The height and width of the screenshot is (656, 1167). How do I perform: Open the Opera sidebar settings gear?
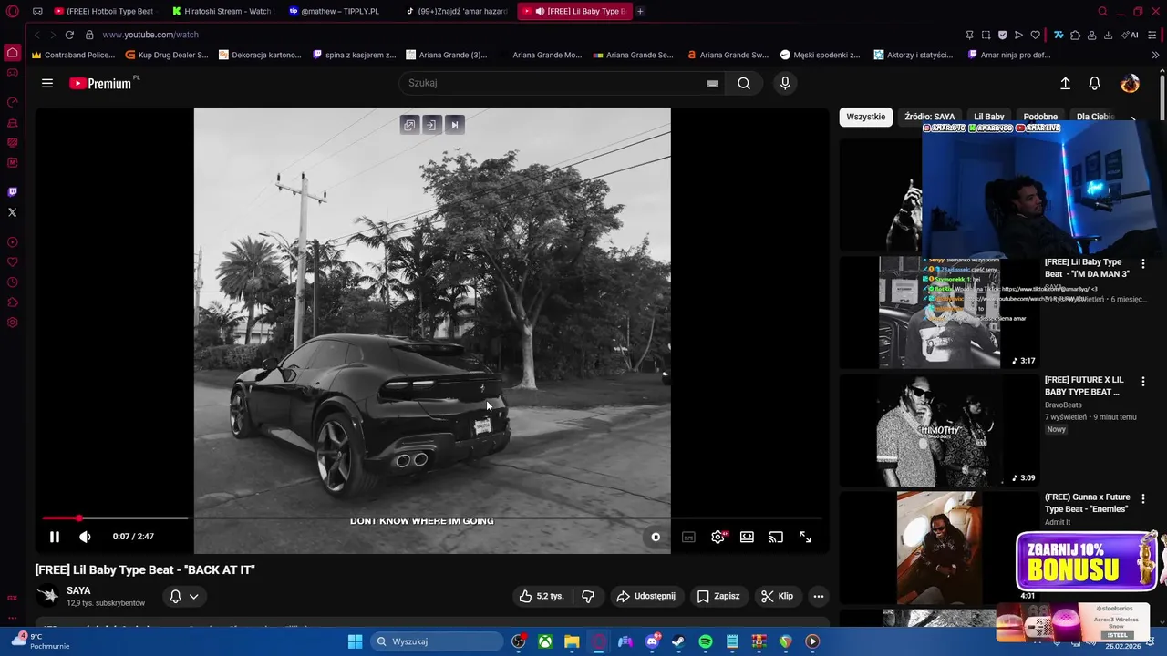click(12, 323)
